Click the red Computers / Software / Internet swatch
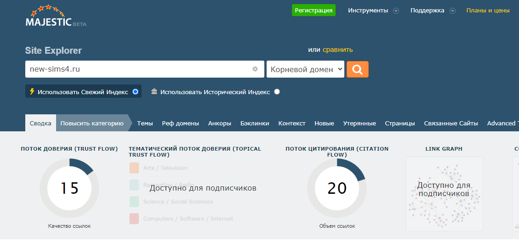Image resolution: width=519 pixels, height=242 pixels. 134,219
